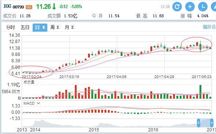Open the 月K chart tab
The height and width of the screenshot is (134, 216).
tap(69, 27)
